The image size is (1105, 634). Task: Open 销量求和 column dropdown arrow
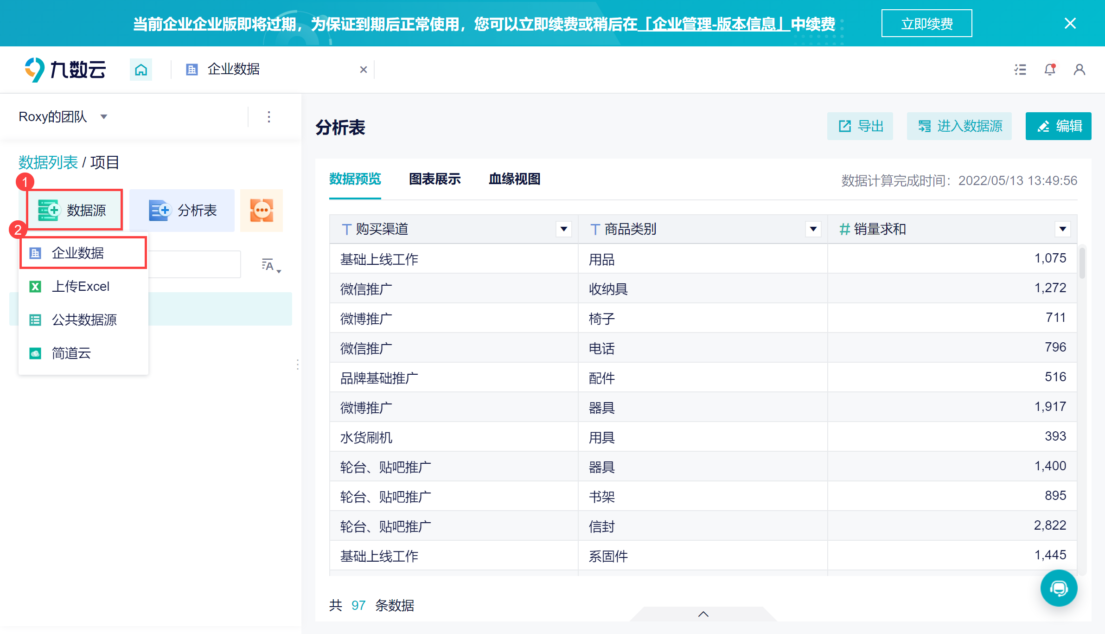tap(1062, 229)
